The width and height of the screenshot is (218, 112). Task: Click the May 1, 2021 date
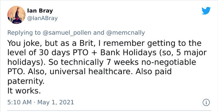click(56, 103)
